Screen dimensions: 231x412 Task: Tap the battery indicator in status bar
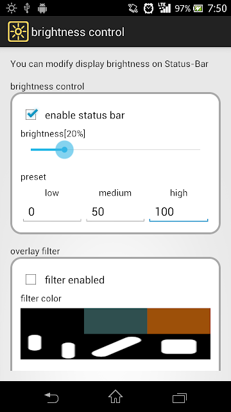pos(198,8)
